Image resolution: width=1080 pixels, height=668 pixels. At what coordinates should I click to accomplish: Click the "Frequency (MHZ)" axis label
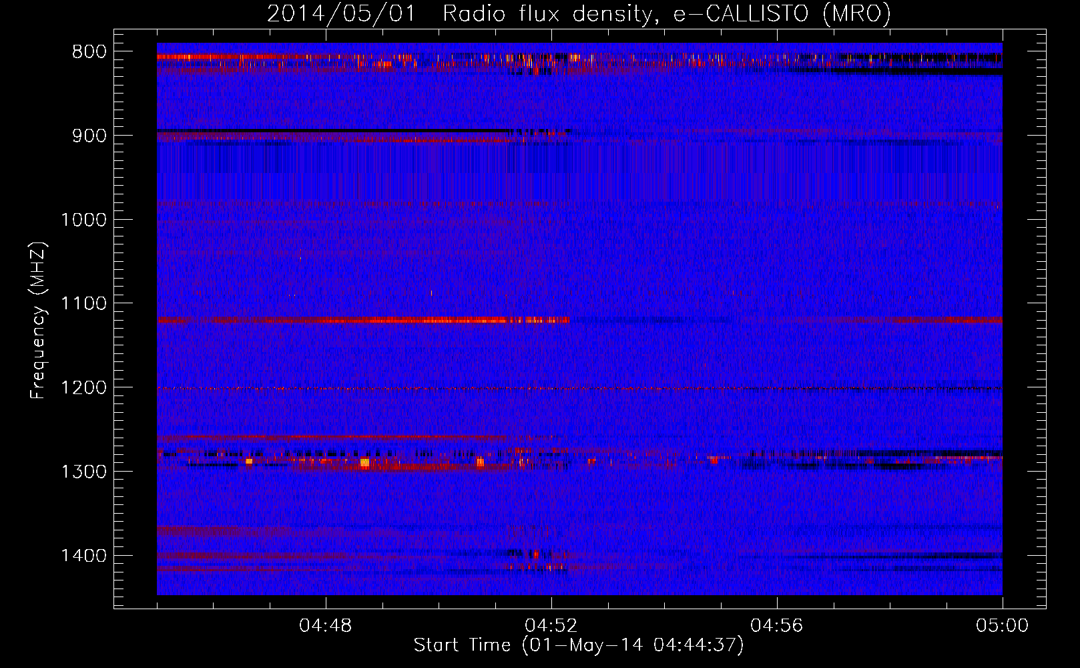pyautogui.click(x=38, y=321)
